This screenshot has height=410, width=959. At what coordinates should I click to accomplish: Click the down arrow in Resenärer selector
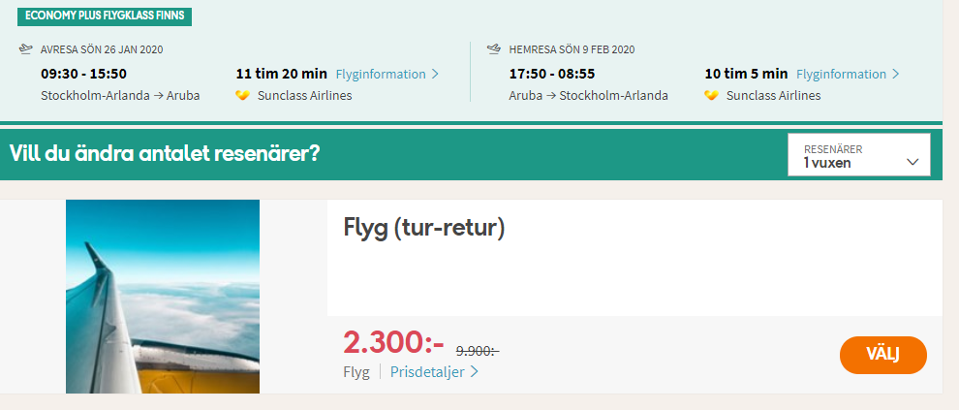coord(913,162)
